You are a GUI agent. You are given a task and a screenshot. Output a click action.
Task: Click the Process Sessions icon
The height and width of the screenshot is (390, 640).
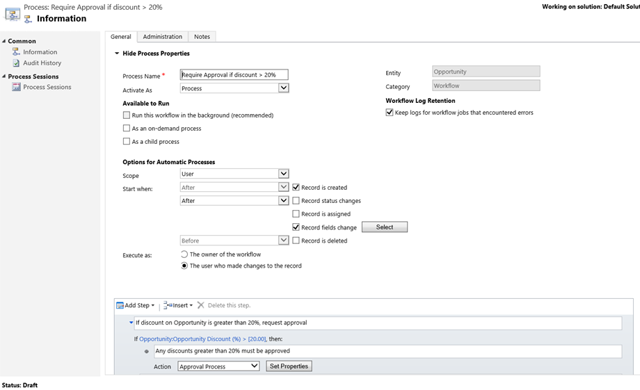16,88
